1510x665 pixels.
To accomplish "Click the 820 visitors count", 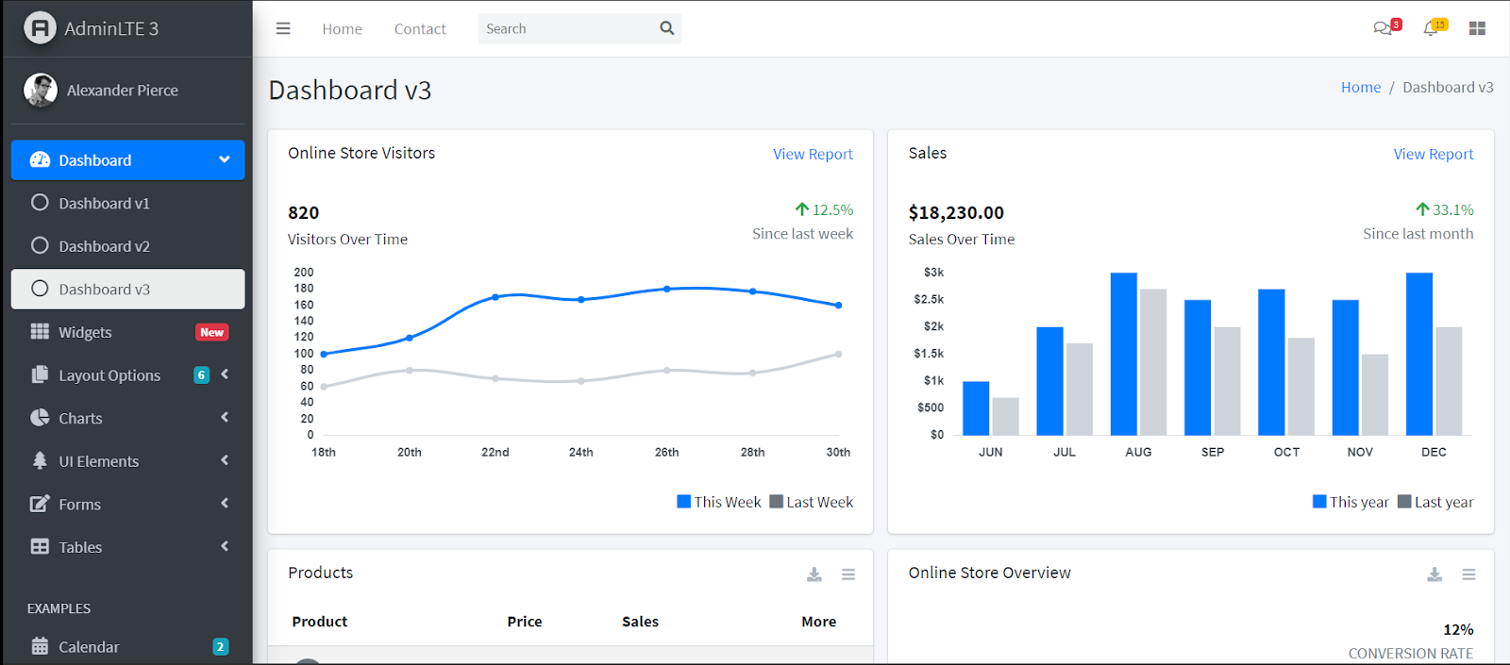I will coord(303,212).
